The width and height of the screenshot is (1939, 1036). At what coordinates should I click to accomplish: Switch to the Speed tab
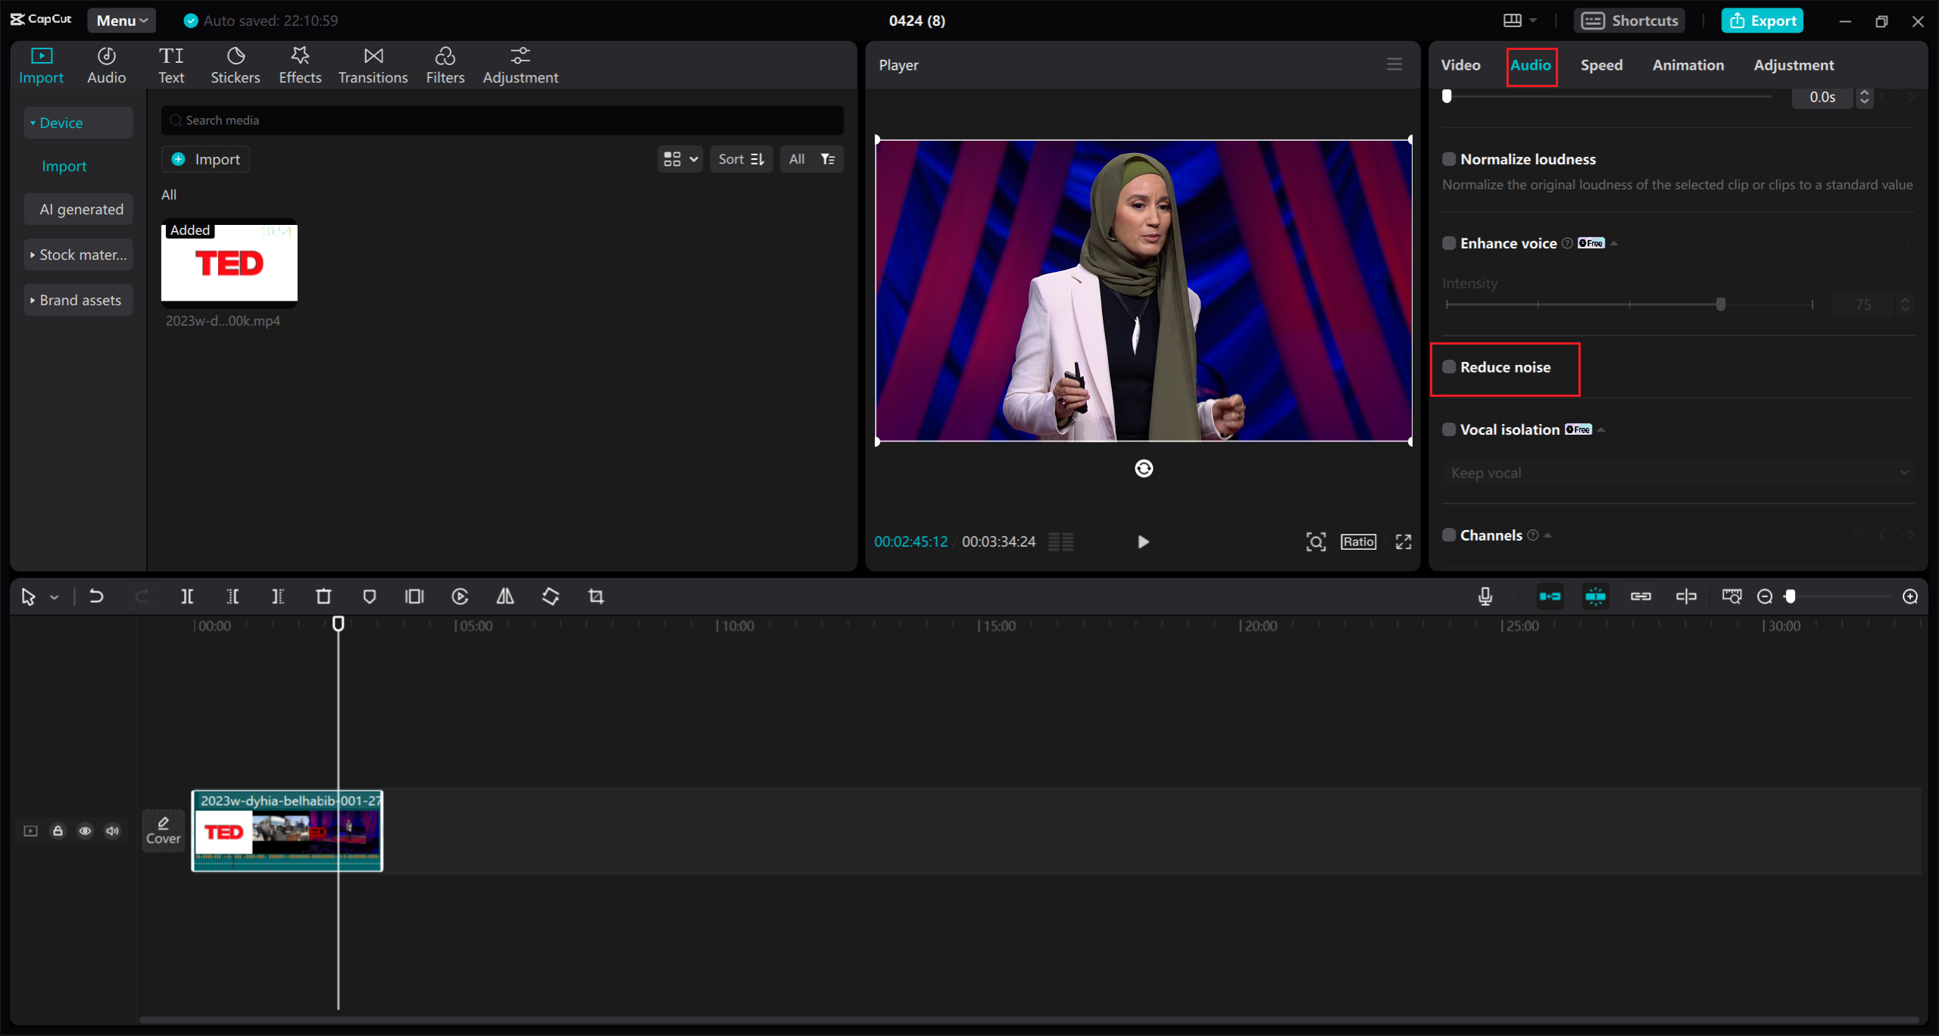point(1601,65)
